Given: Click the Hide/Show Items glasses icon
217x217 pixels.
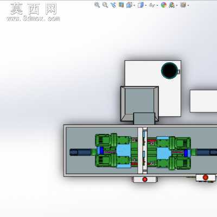Looking at the screenshot, I should point(152,5).
